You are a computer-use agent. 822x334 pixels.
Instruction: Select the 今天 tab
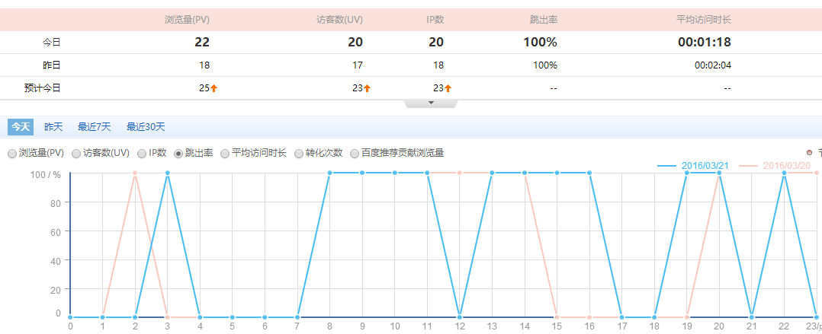(21, 127)
